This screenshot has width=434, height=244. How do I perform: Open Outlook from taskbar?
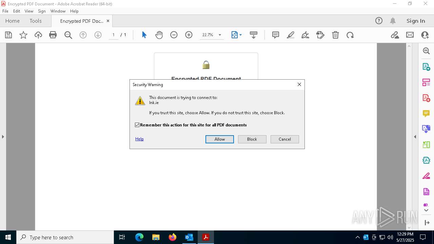coord(189,237)
